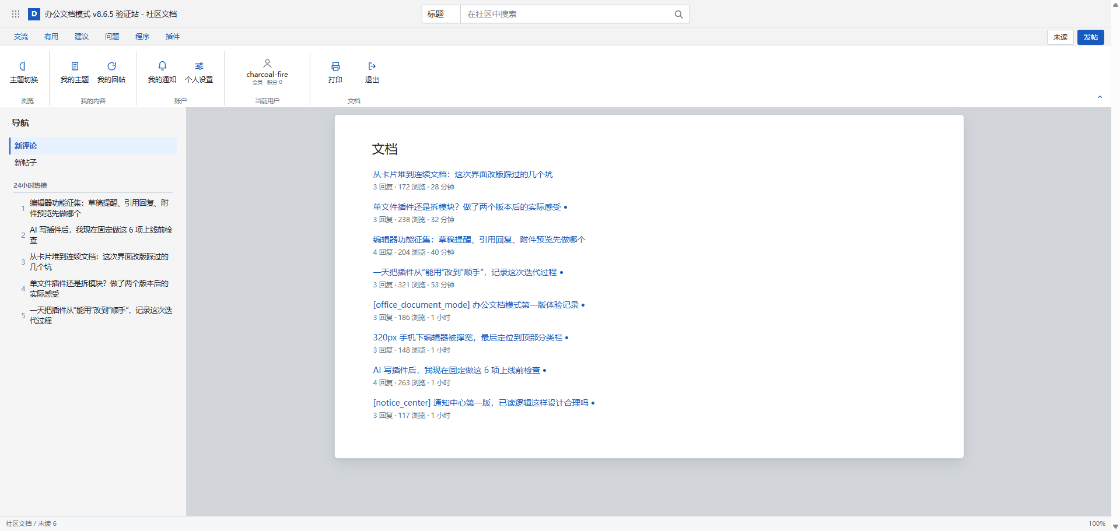This screenshot has height=531, width=1120.
Task: Click the 100% zoom indicator
Action: tap(1097, 523)
